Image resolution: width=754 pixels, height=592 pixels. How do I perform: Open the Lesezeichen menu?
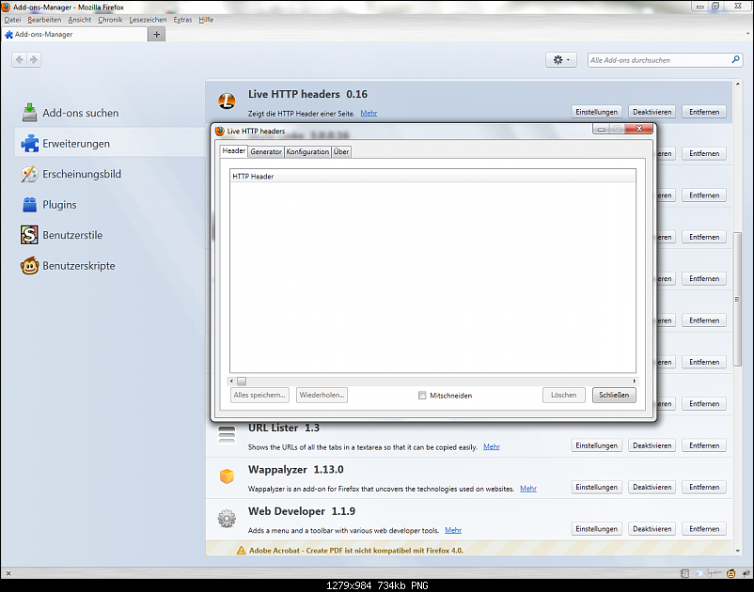click(x=148, y=20)
